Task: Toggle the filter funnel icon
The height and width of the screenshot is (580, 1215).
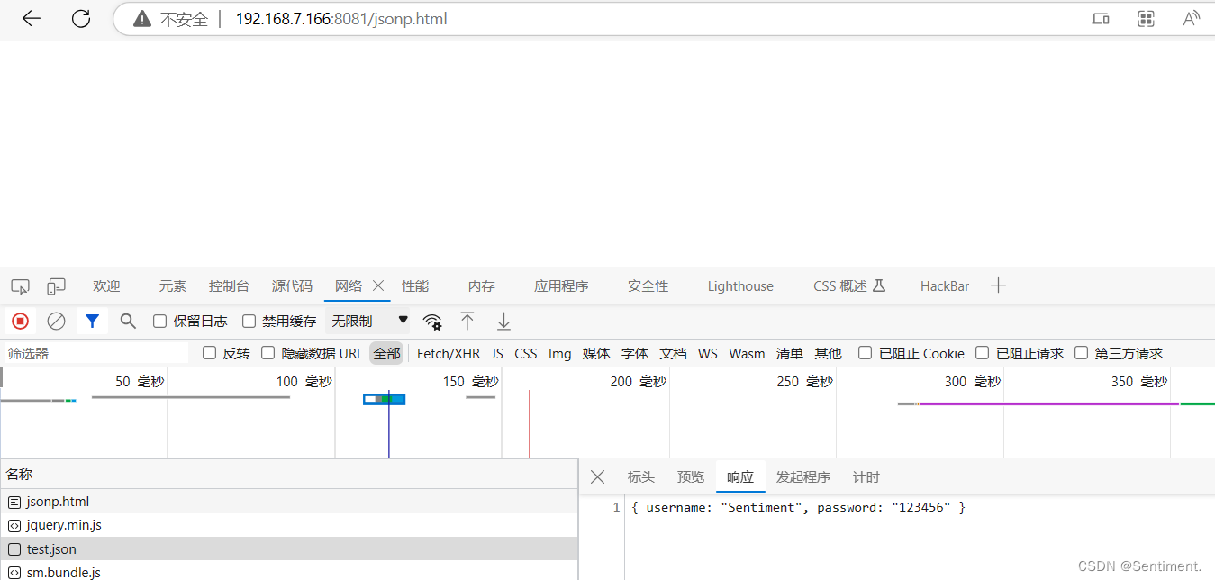Action: (91, 321)
